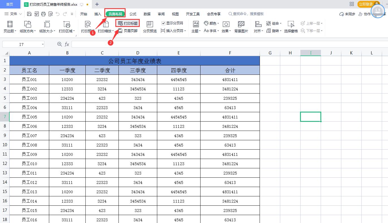This screenshot has height=223, width=388.
Task: Open 页边距 page margins tool
Action: (x=10, y=27)
